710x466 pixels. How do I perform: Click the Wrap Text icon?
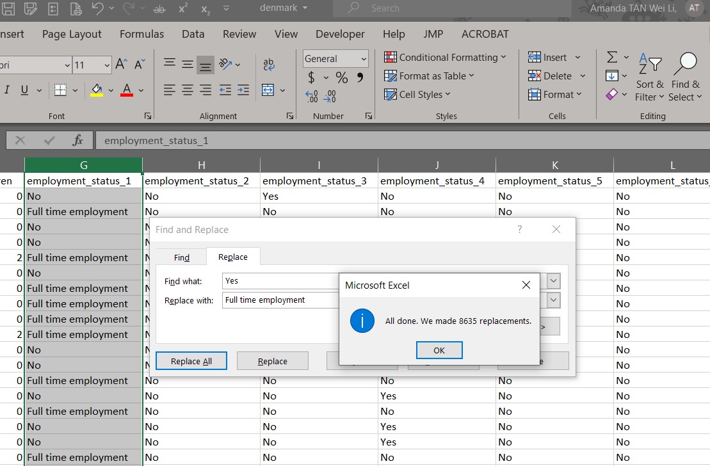pos(269,64)
